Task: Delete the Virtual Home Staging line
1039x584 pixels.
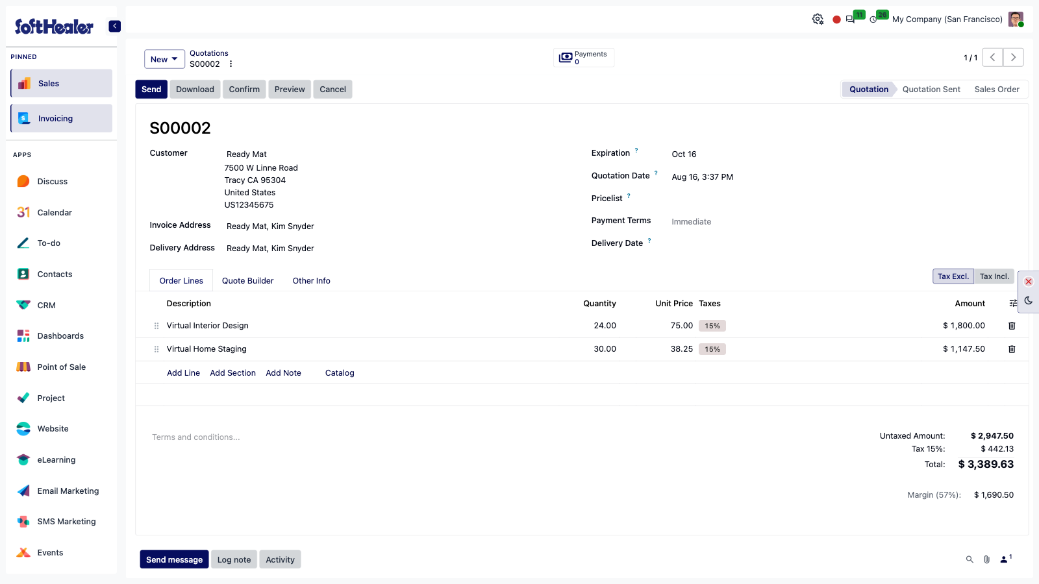Action: (1012, 349)
